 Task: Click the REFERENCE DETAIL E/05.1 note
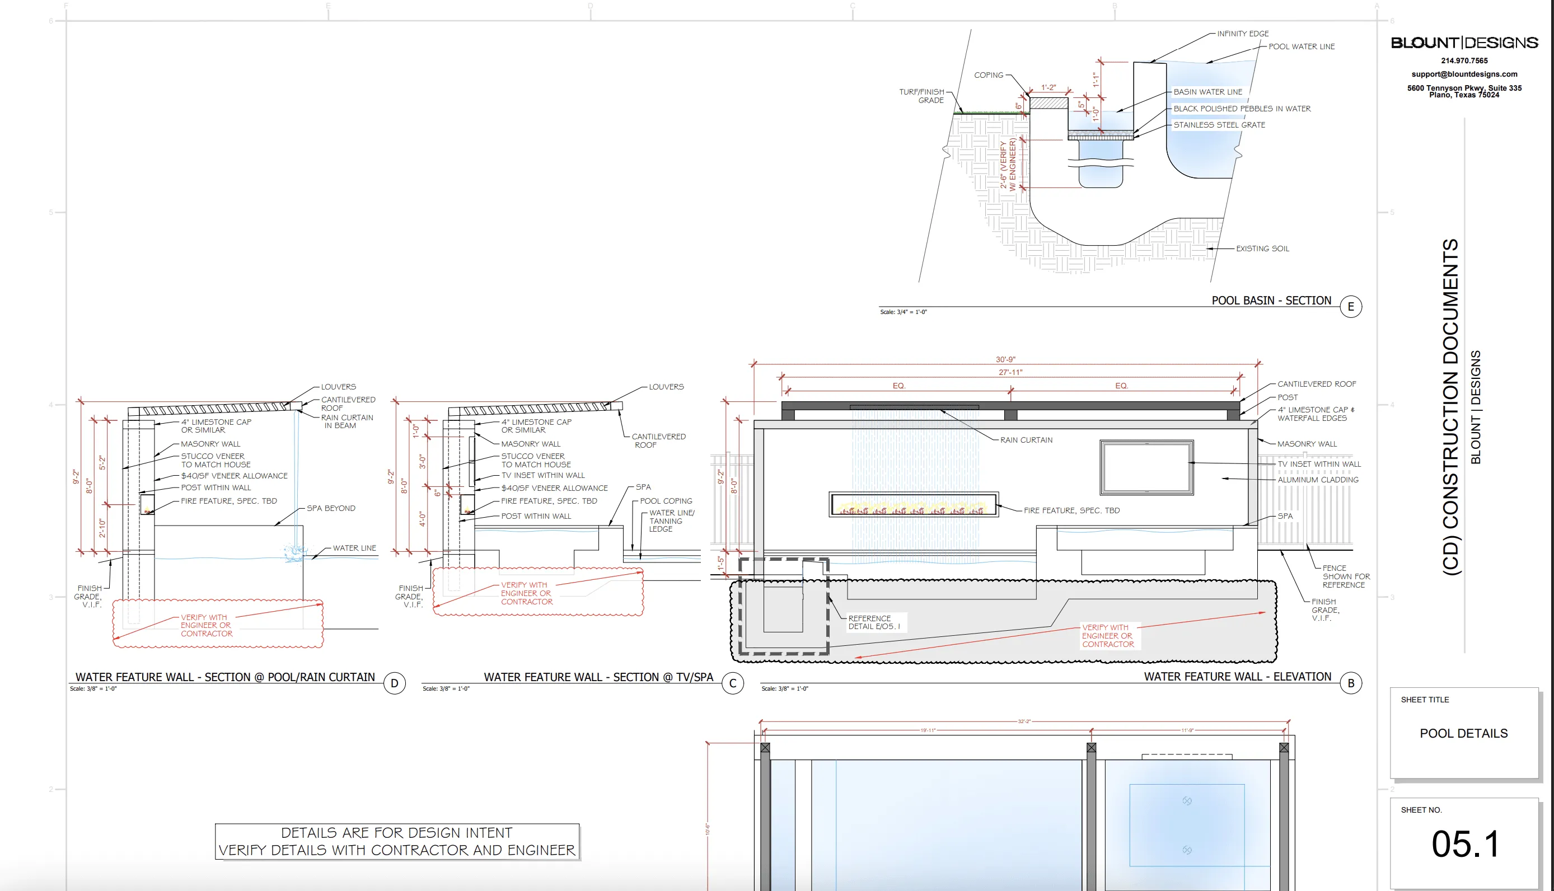(873, 622)
